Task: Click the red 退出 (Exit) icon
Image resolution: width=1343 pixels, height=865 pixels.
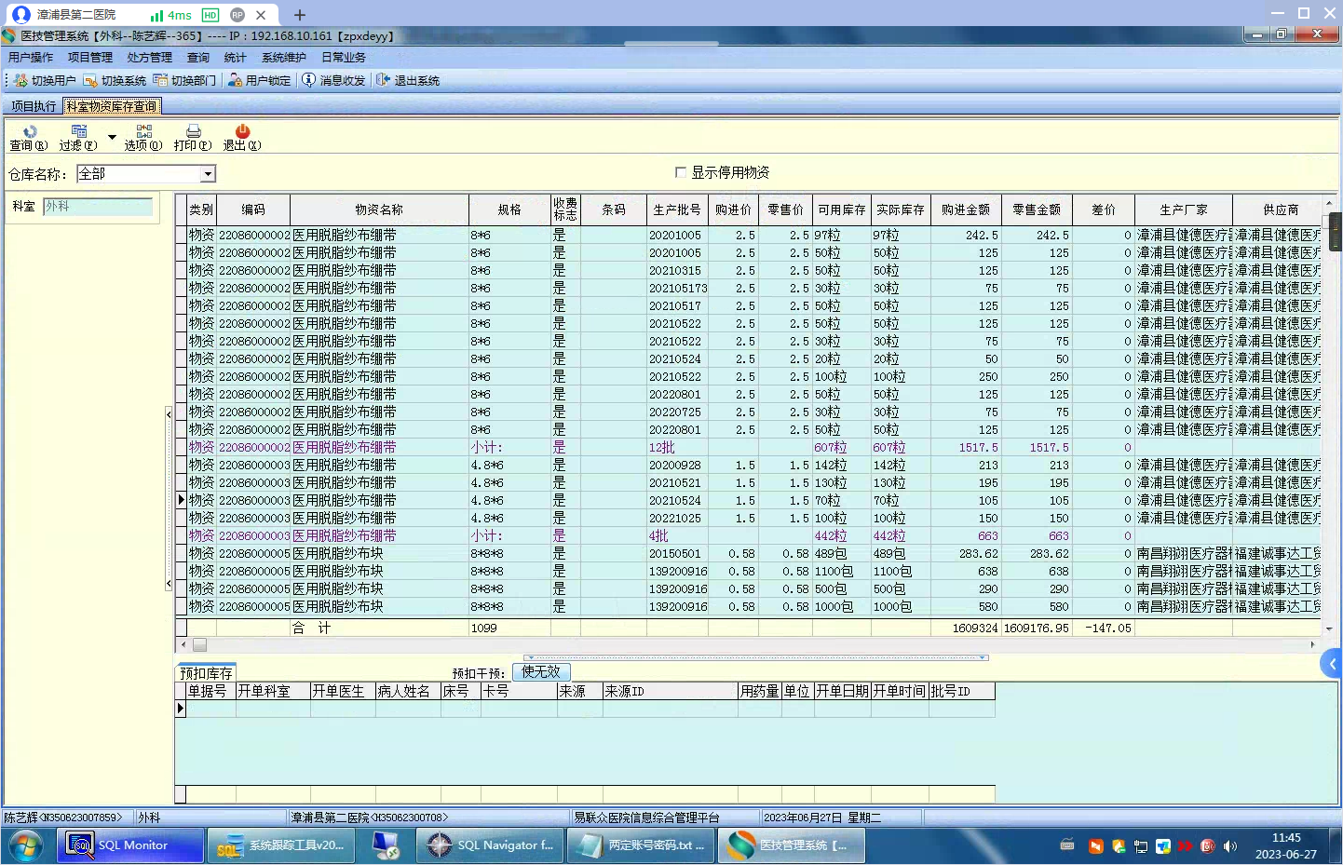Action: pyautogui.click(x=242, y=137)
